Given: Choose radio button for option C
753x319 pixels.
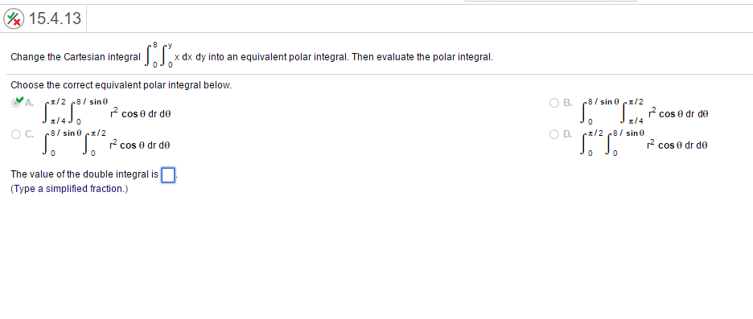Looking at the screenshot, I should point(17,134).
